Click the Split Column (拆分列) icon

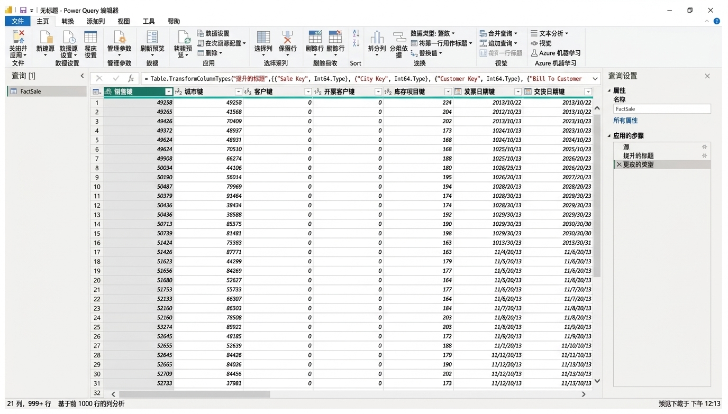(x=377, y=37)
